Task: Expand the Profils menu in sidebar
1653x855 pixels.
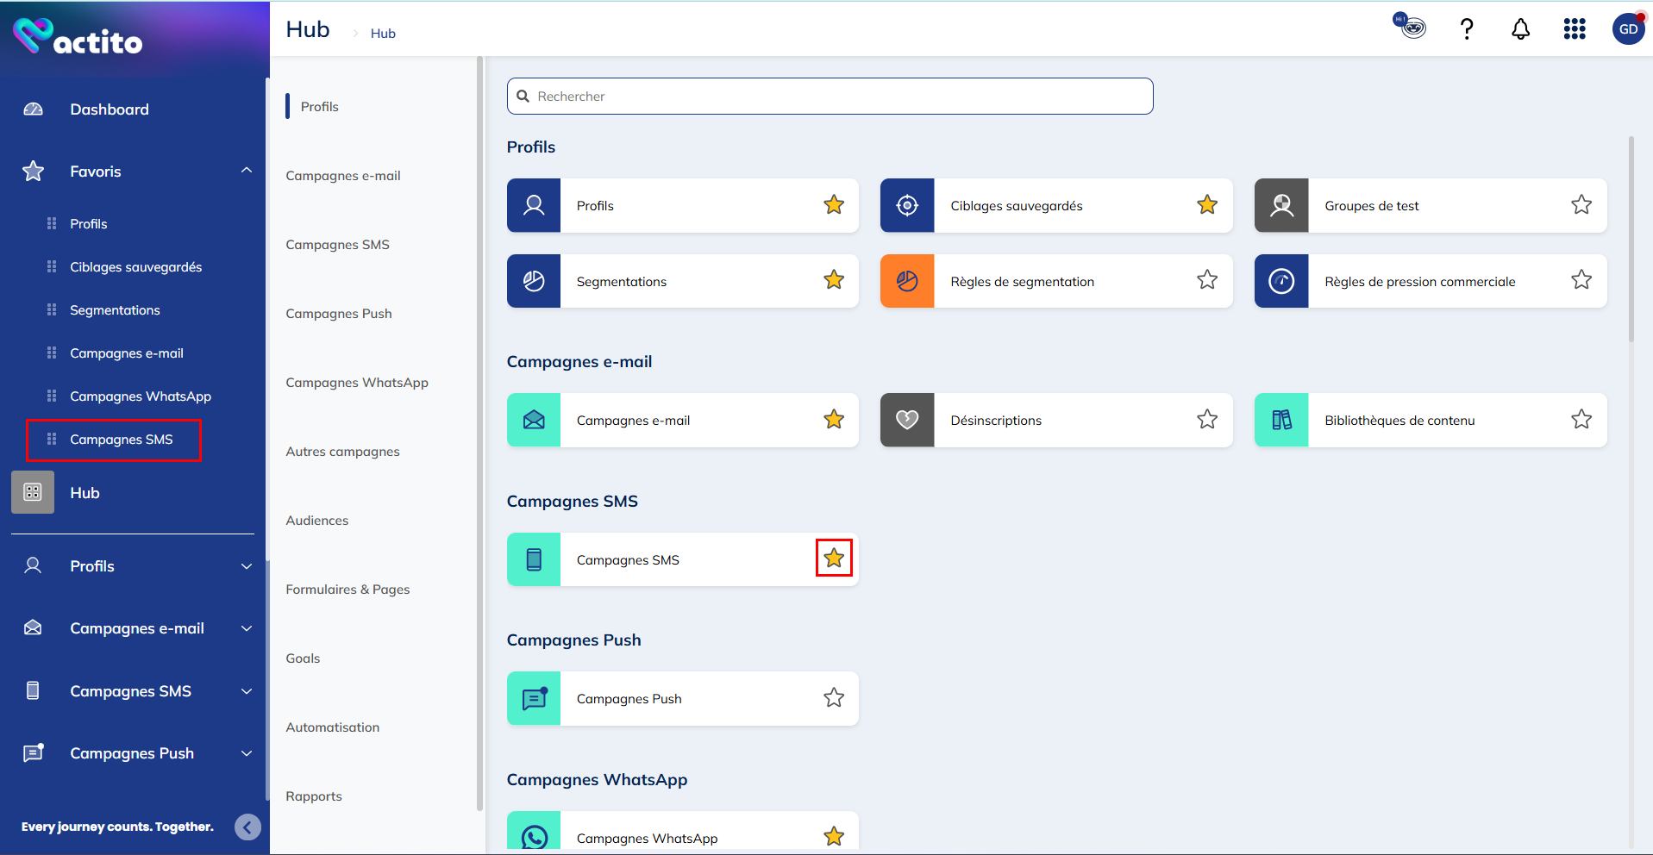Action: point(247,566)
